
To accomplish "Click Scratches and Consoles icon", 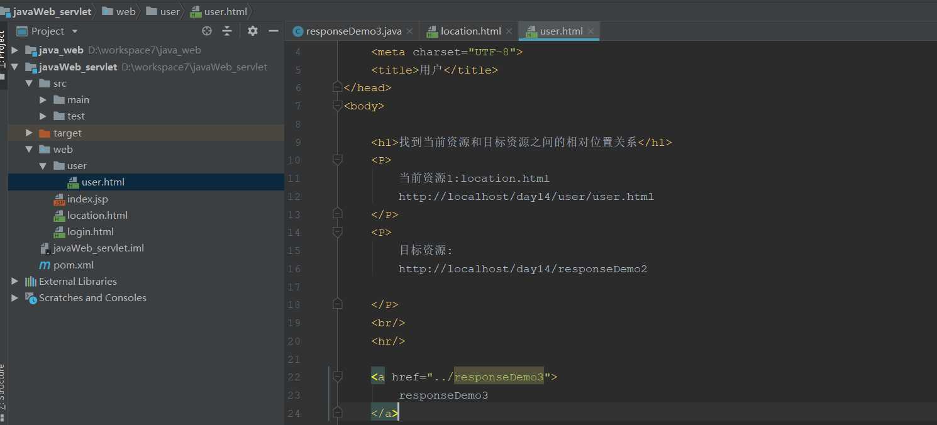I will click(x=30, y=298).
